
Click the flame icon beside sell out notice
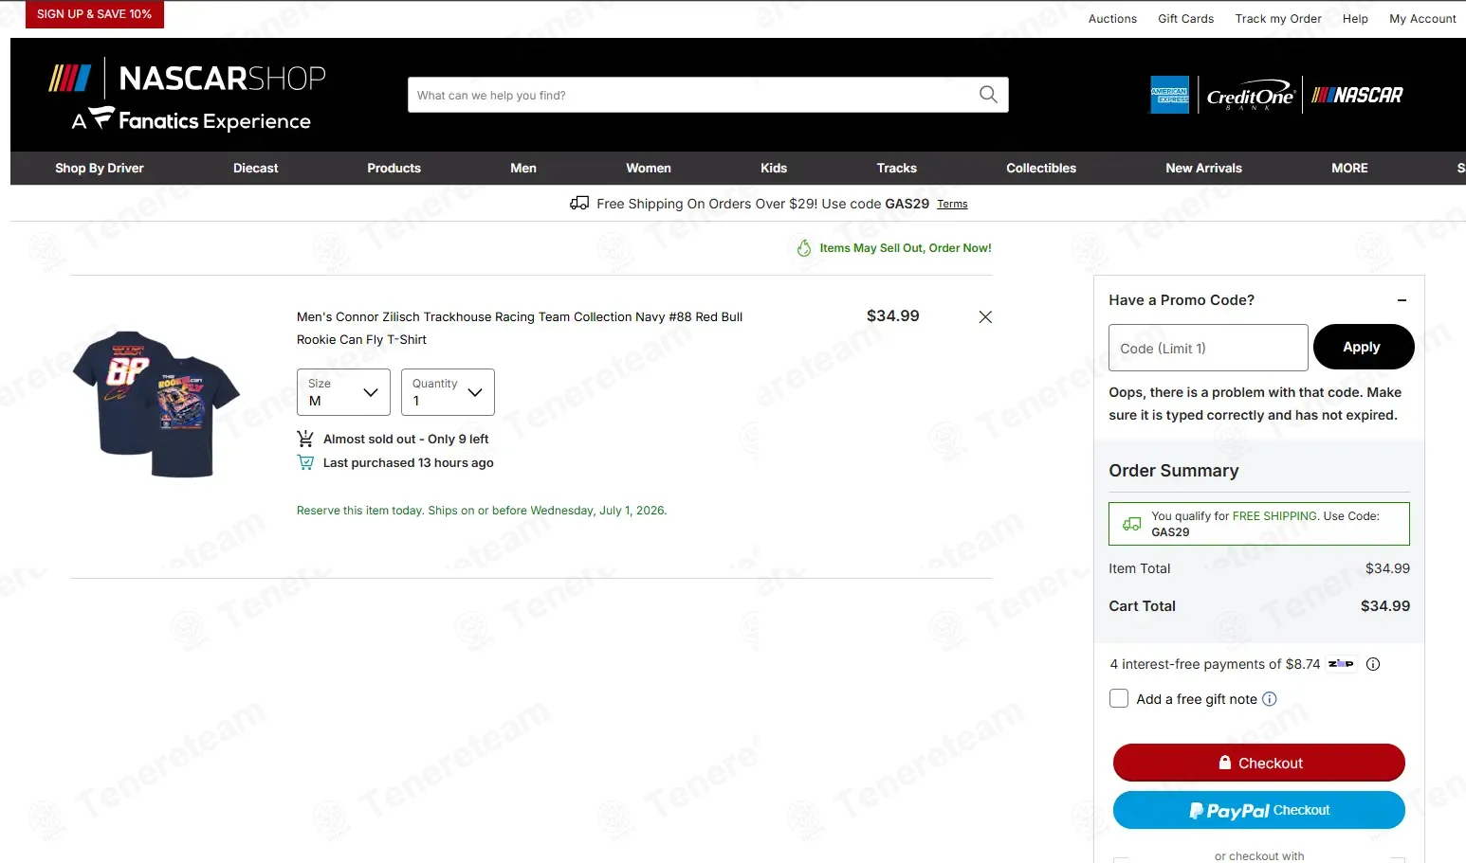point(804,248)
